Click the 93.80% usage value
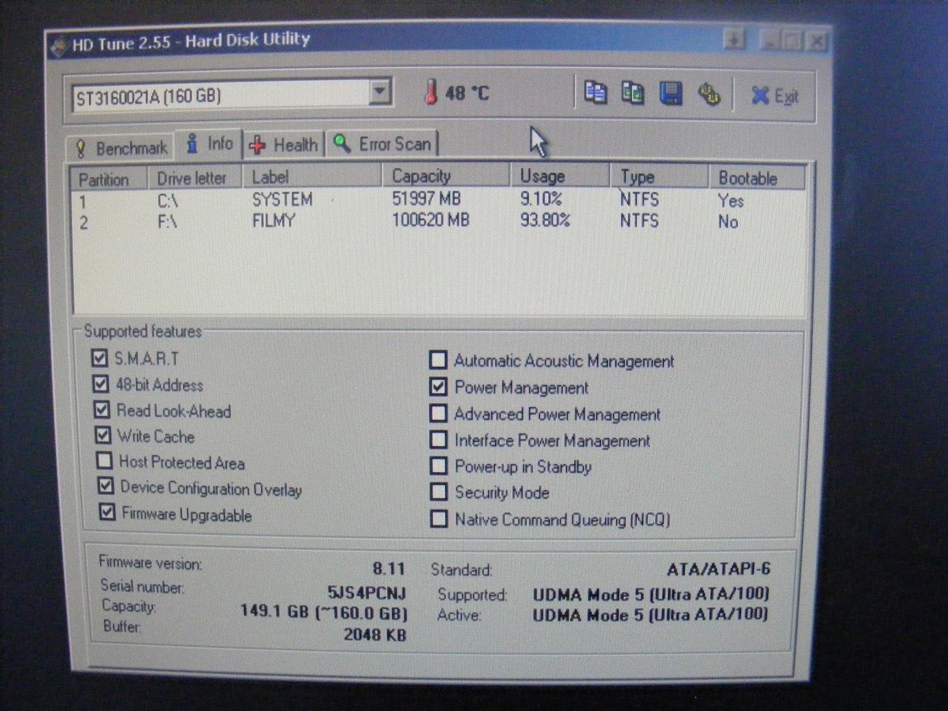This screenshot has height=711, width=948. pyautogui.click(x=546, y=220)
